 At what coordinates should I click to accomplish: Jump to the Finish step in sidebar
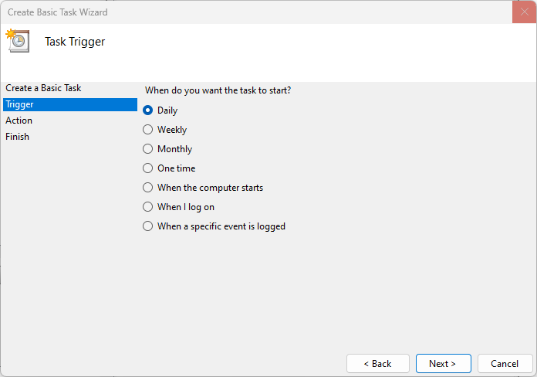pos(18,137)
